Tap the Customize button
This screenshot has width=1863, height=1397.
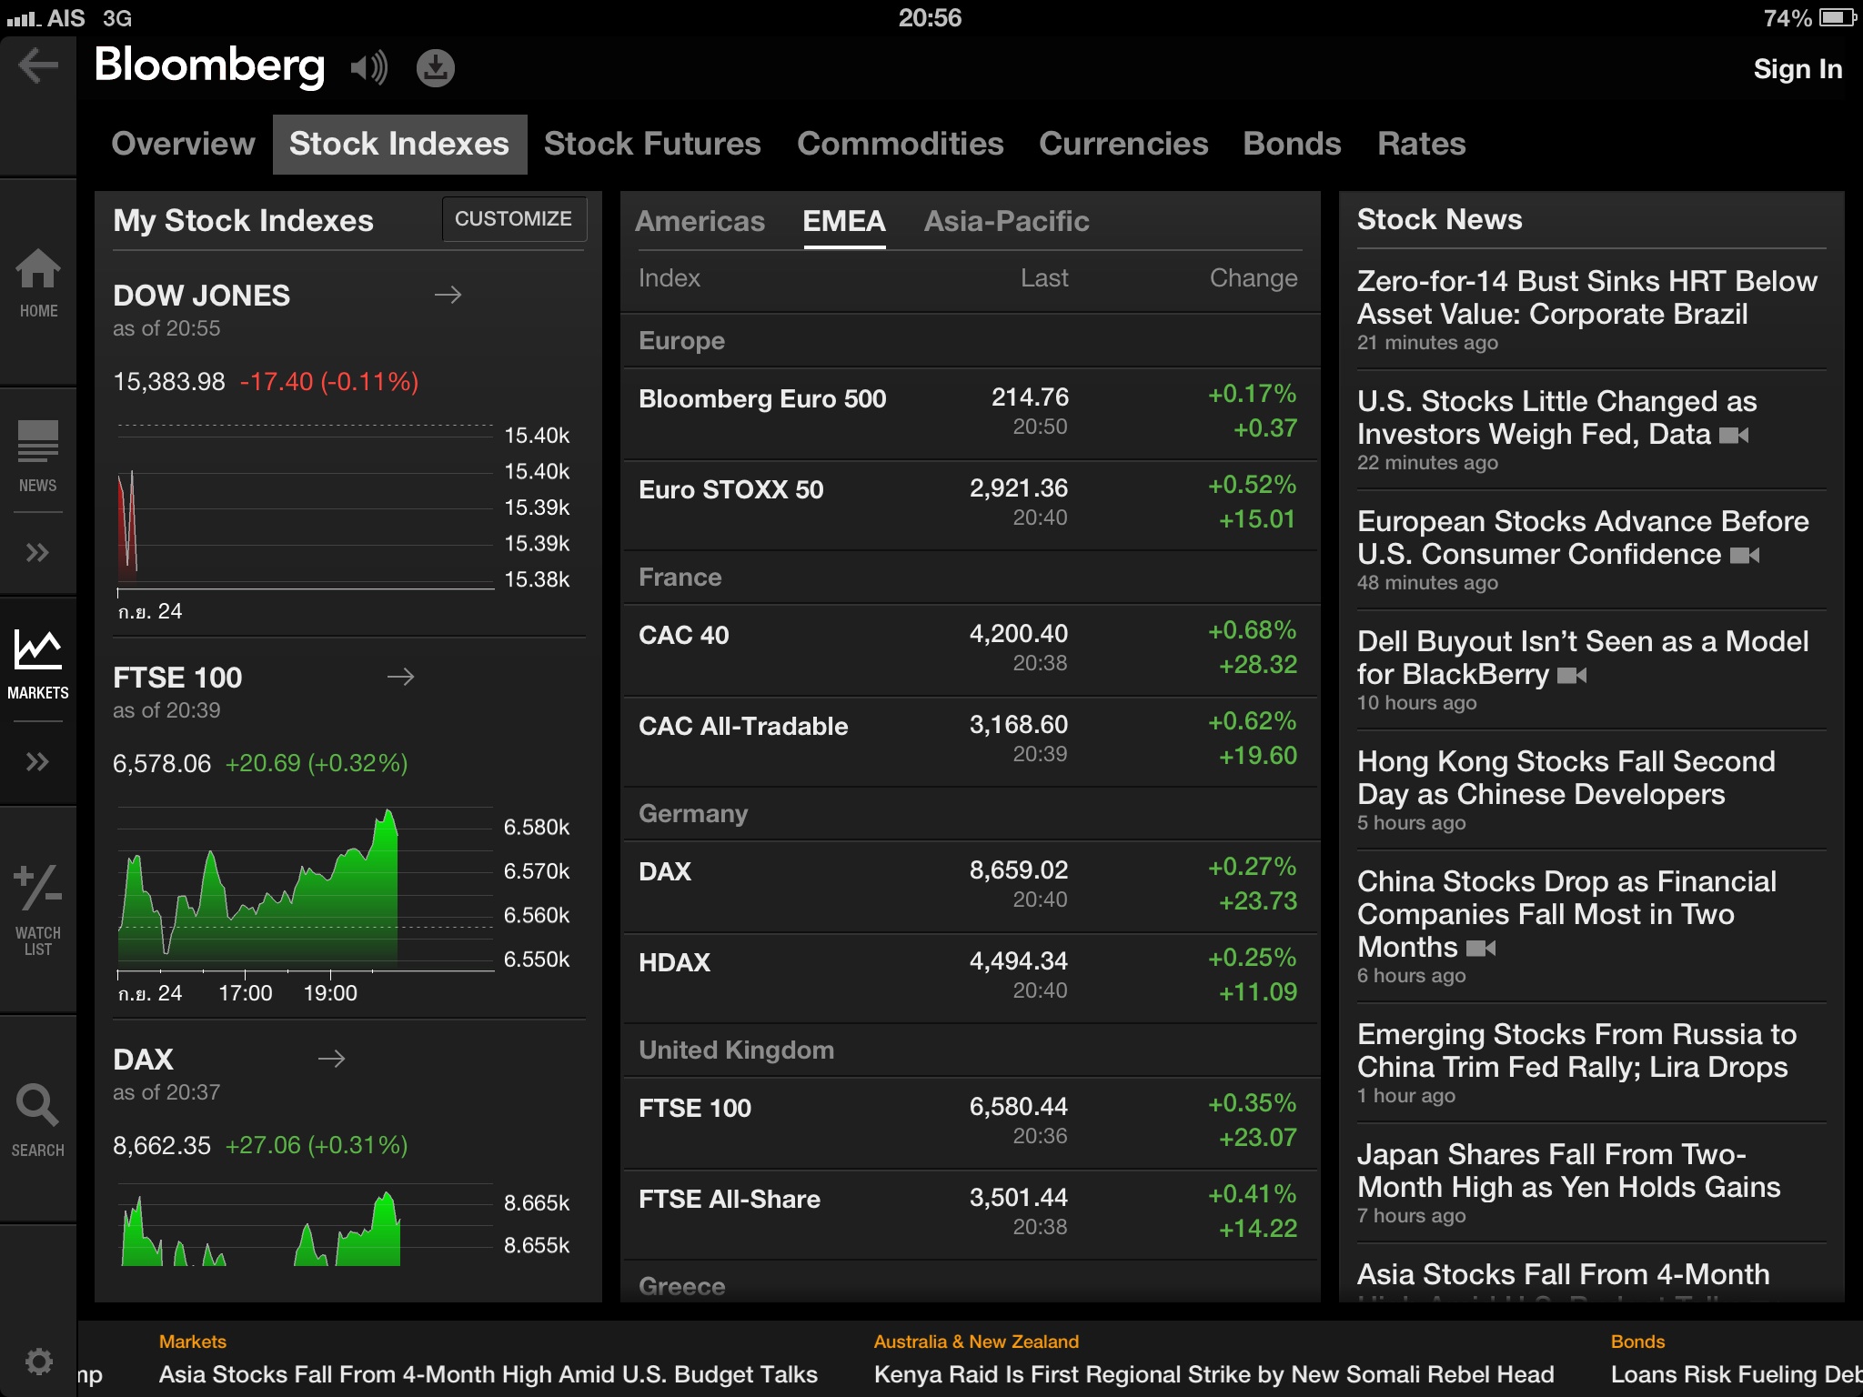tap(514, 219)
